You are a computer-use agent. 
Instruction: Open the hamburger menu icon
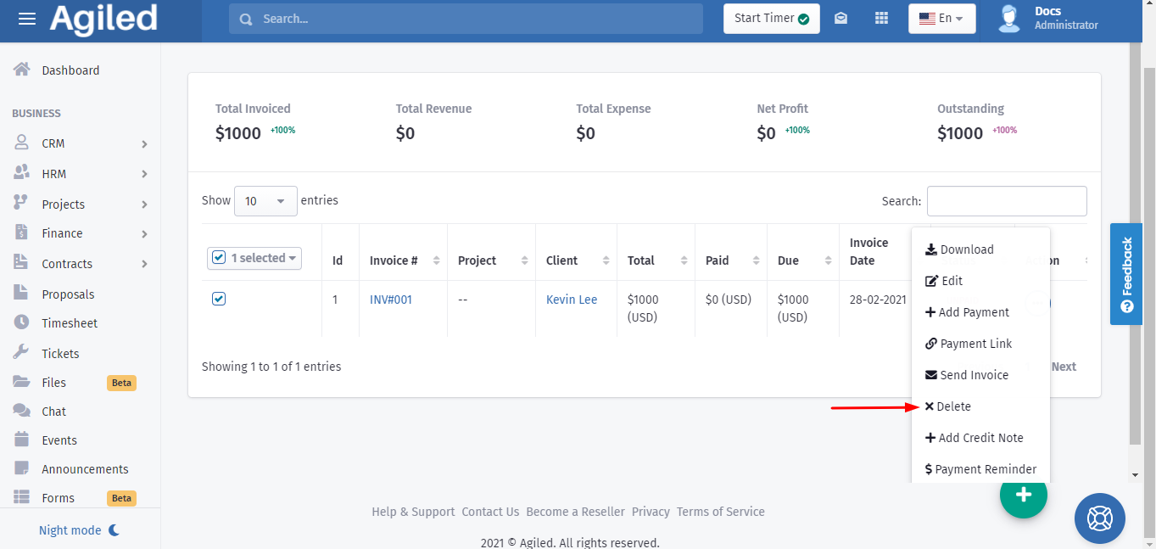click(x=27, y=19)
